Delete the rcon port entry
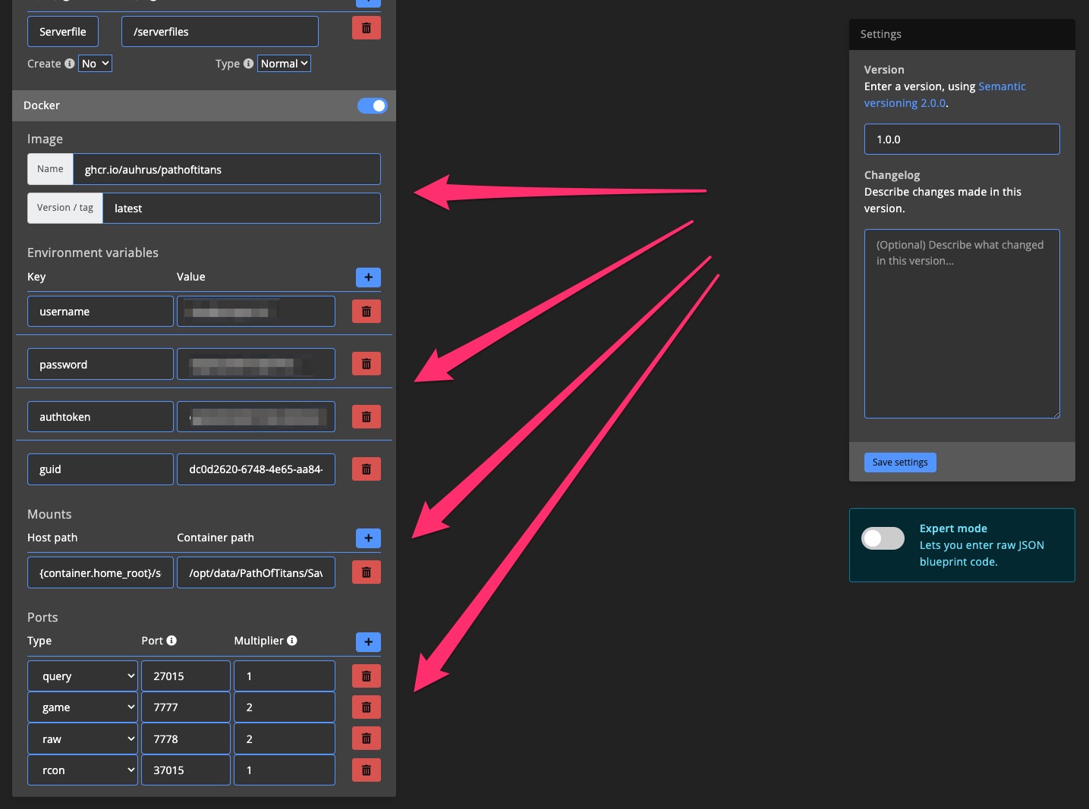Viewport: 1089px width, 809px height. tap(366, 770)
